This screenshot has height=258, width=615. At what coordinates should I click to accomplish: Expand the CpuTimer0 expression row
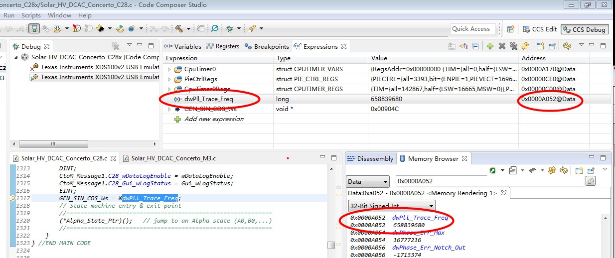[169, 69]
